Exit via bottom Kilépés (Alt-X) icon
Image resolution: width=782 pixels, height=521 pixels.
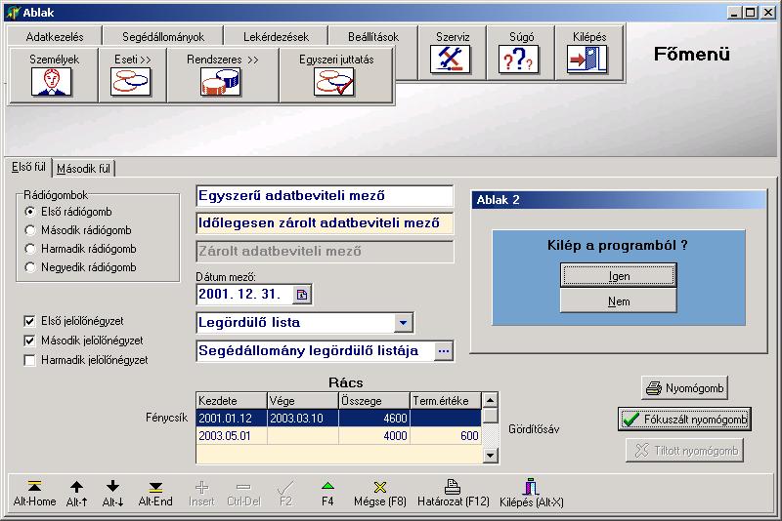click(531, 486)
